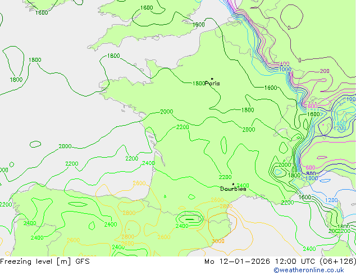The height and width of the screenshot is (275, 356).
Task: Click the 0 label inside the closed purple contour
Action: pyautogui.click(x=289, y=27)
